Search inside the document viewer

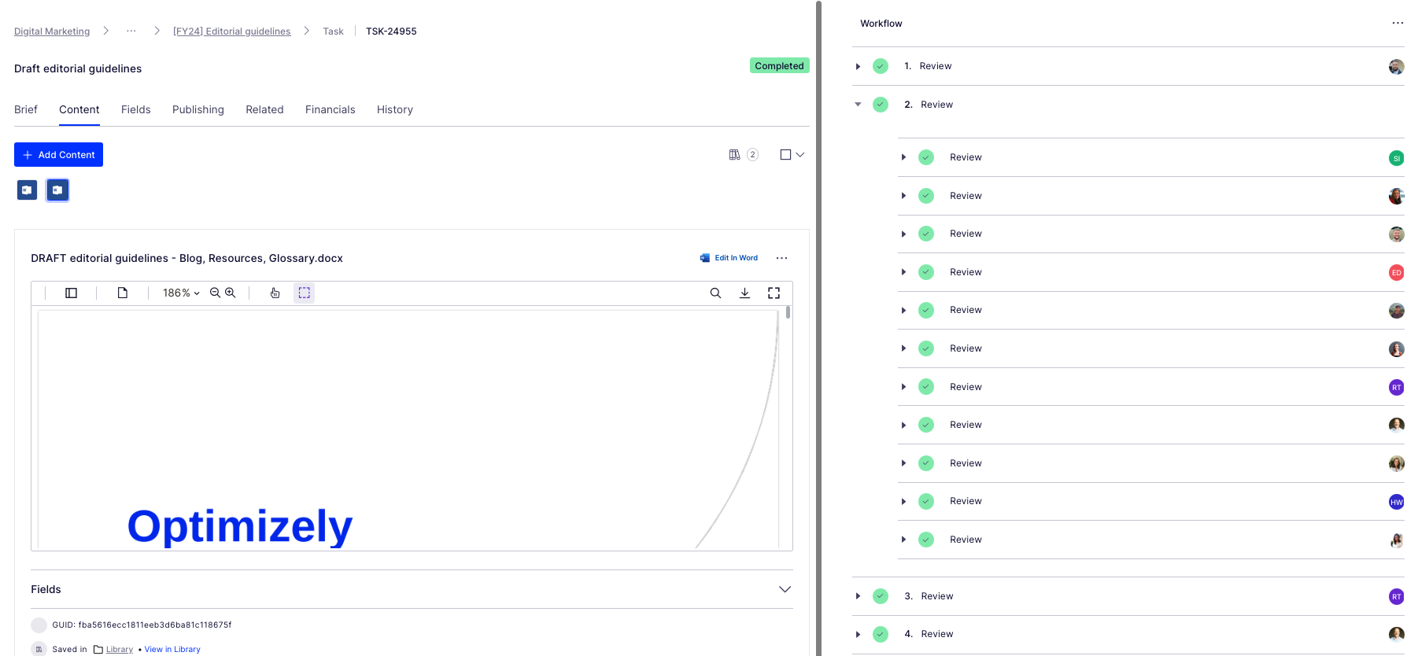click(x=715, y=293)
